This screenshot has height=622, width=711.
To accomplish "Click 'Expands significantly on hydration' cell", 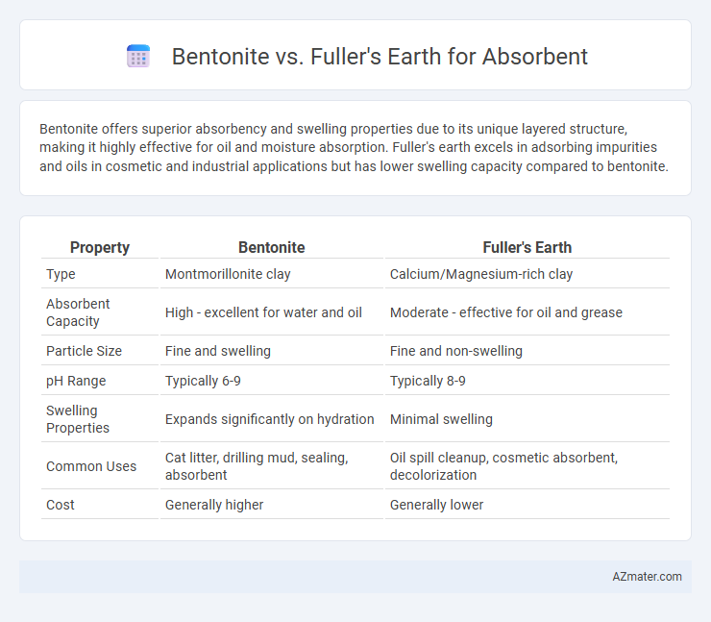I will (272, 419).
